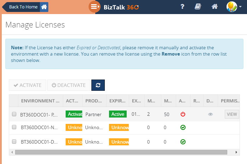This screenshot has height=164, width=247.
Task: Click the VIEW permissions button
Action: coord(232,114)
